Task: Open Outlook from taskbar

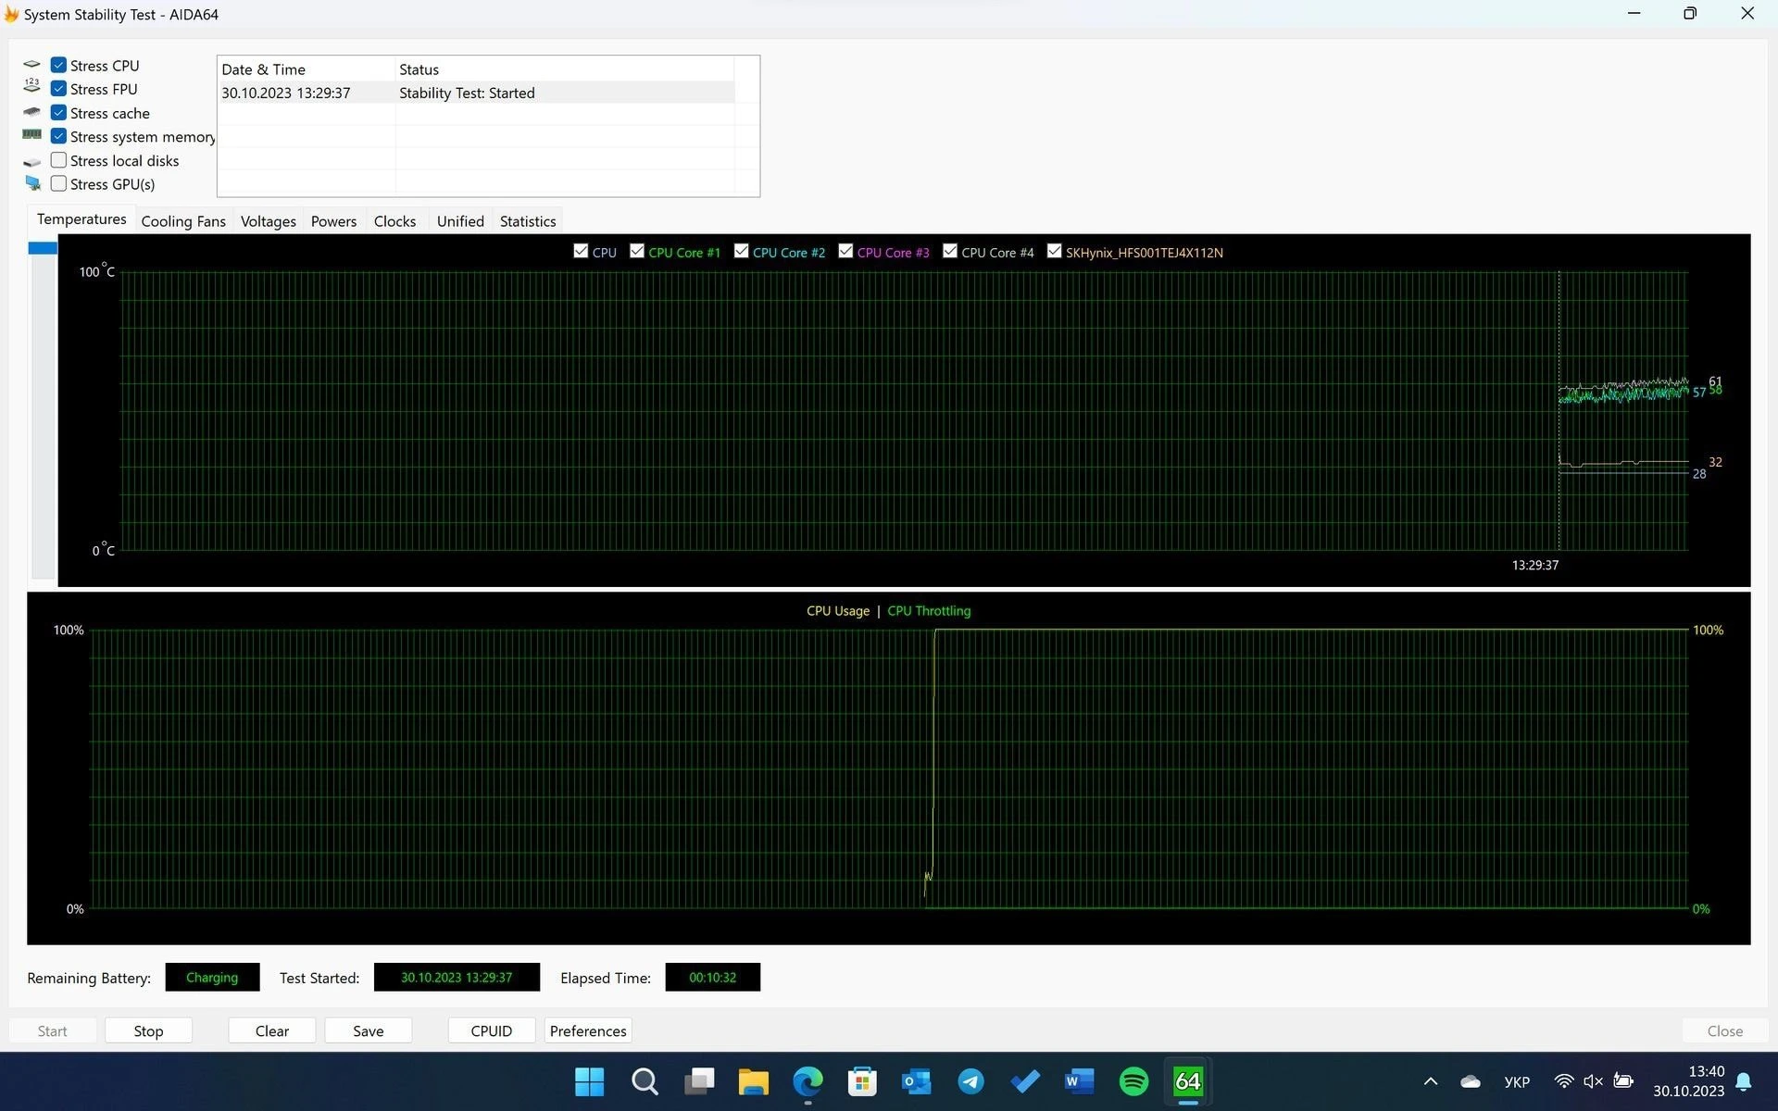Action: click(917, 1081)
